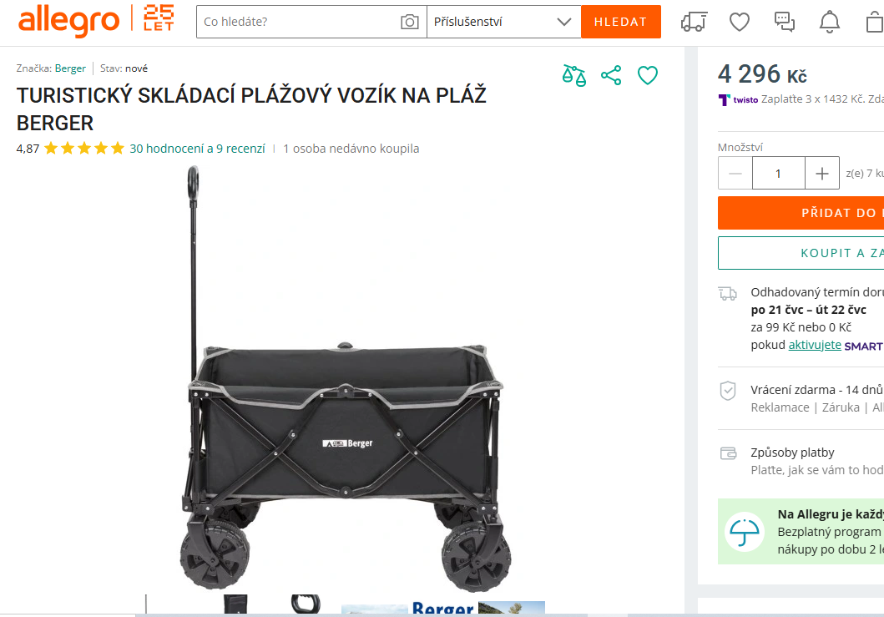Image resolution: width=884 pixels, height=617 pixels.
Task: Decrease quantity with minus button
Action: [x=735, y=173]
